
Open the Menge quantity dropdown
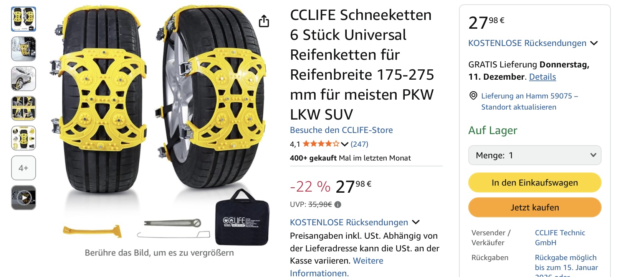coord(534,155)
